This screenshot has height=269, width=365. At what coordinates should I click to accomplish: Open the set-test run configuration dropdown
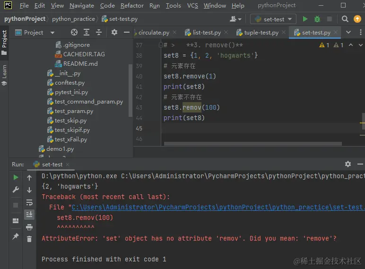(273, 19)
